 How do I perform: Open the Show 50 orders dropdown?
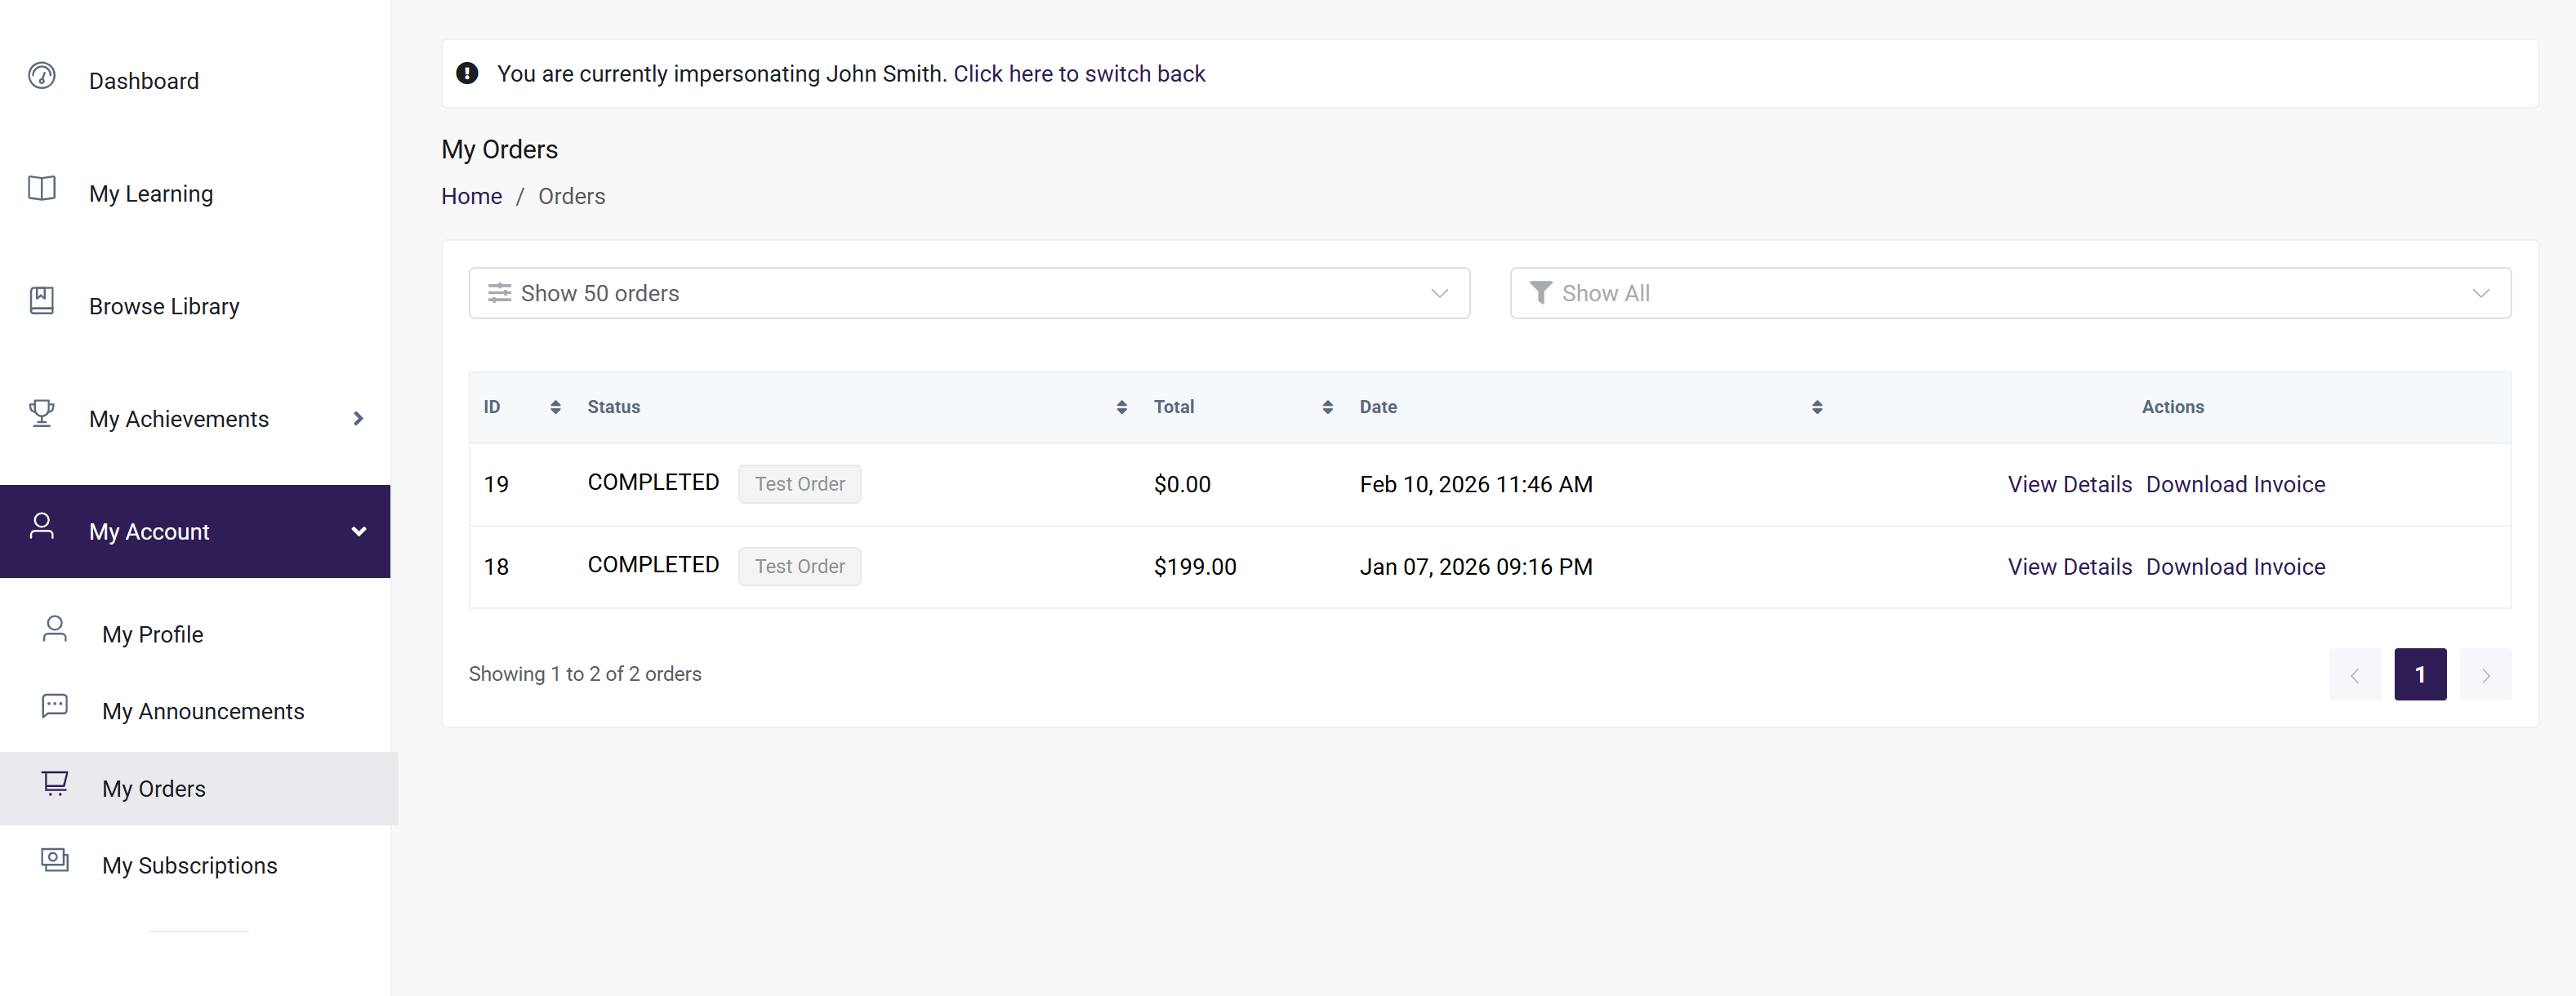pyautogui.click(x=968, y=293)
